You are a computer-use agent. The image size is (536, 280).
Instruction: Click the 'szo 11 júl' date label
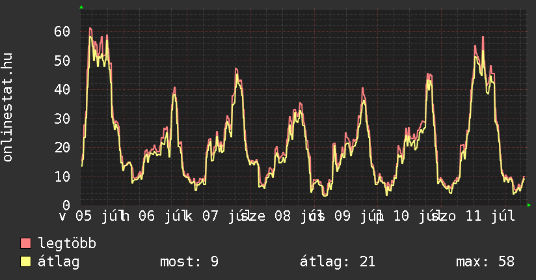point(473,216)
